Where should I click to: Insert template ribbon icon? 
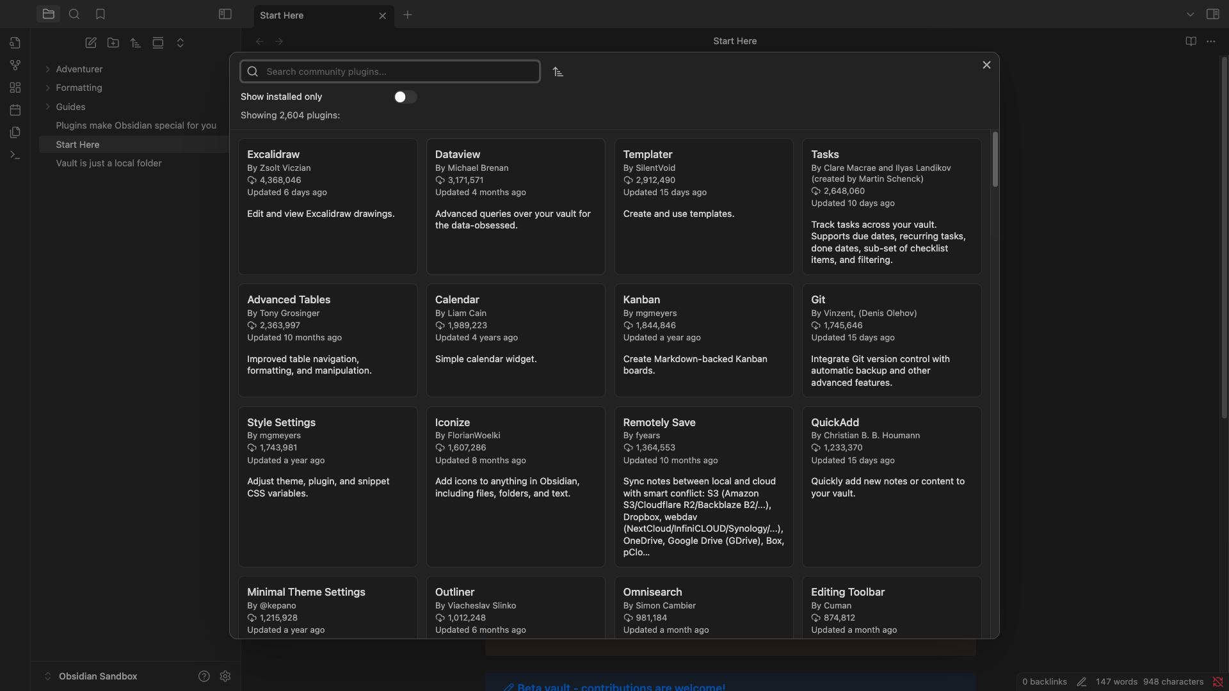pyautogui.click(x=15, y=132)
